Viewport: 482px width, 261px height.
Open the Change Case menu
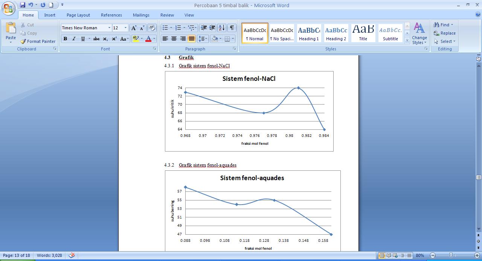(124, 39)
